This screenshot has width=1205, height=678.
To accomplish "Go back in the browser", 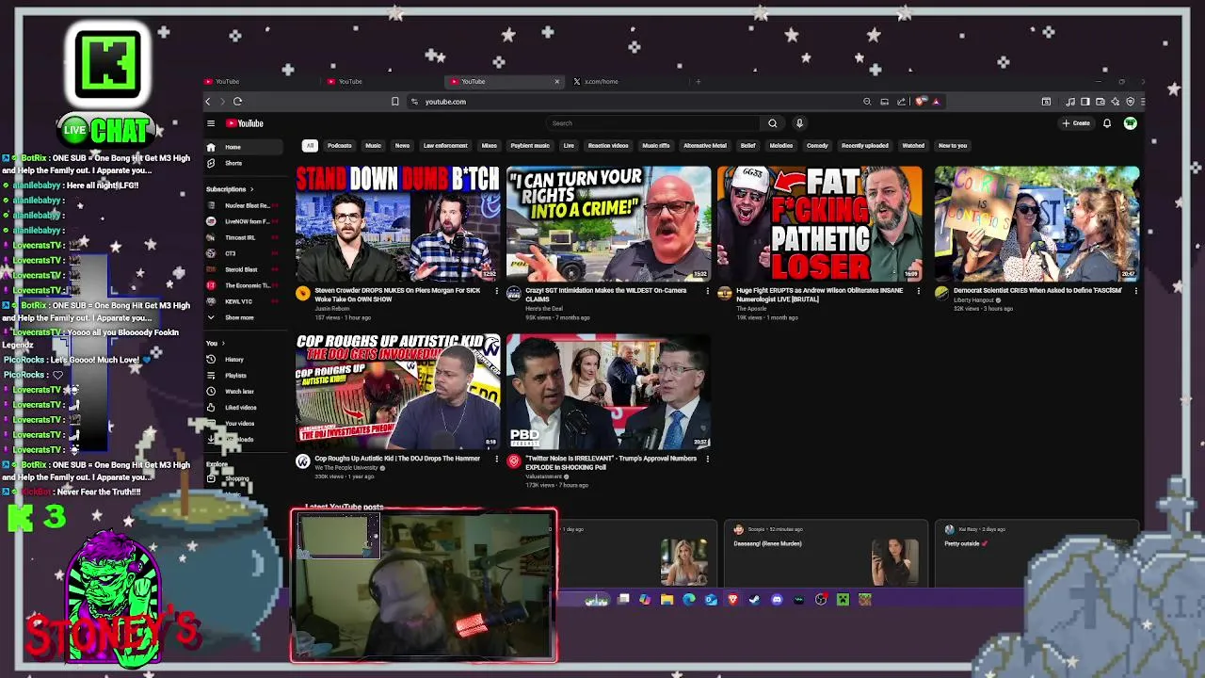I will point(208,102).
